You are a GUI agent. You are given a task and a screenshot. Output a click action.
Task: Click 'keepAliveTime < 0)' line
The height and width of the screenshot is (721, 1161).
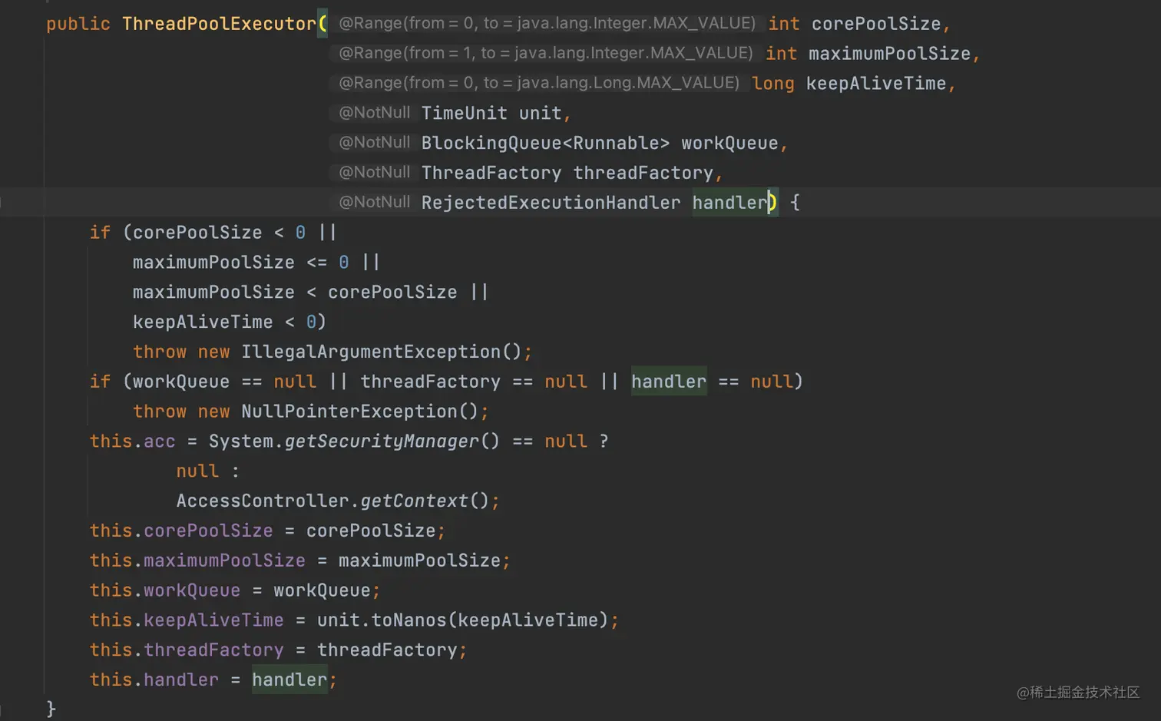[x=230, y=322]
